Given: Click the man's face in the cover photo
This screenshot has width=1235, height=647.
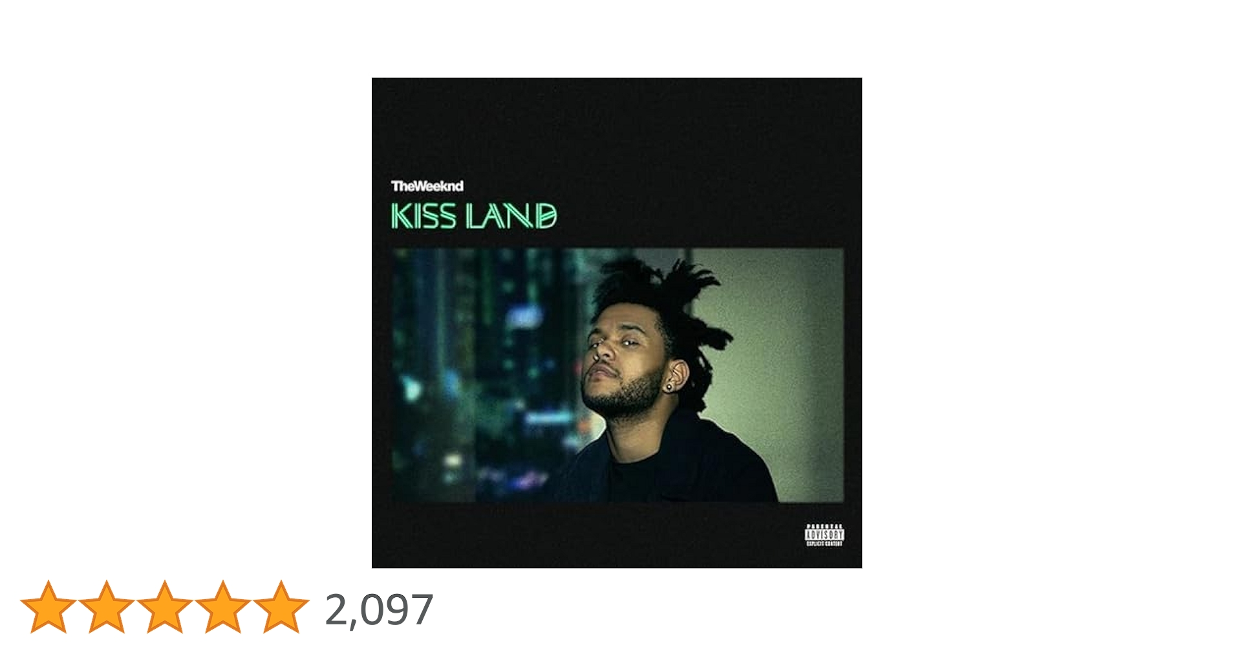Looking at the screenshot, I should (621, 362).
